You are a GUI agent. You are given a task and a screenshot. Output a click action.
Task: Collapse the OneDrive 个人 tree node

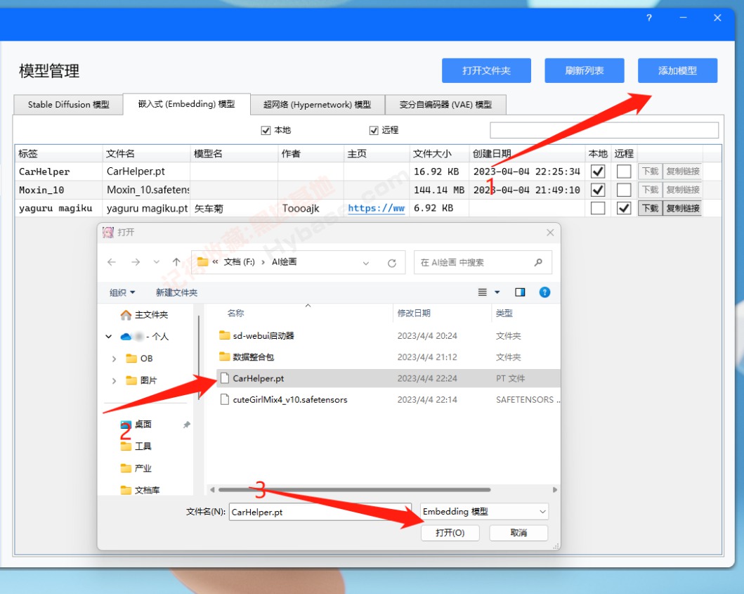pos(109,336)
